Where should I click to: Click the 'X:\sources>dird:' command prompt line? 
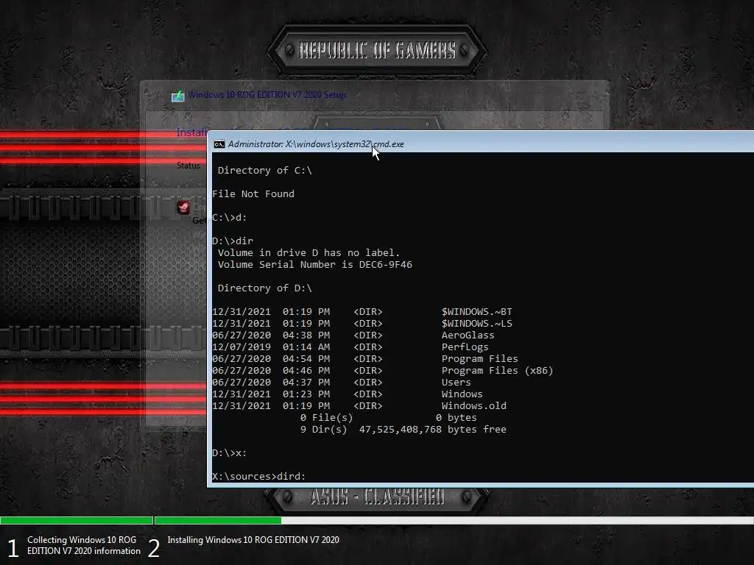[258, 476]
